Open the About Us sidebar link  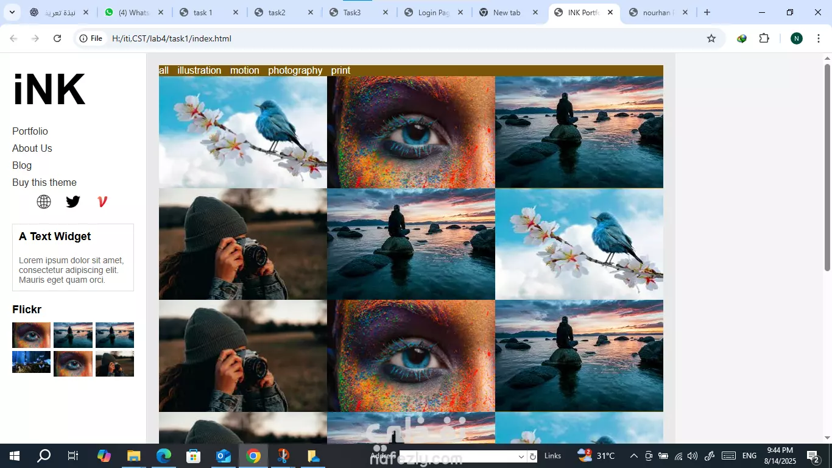(32, 148)
